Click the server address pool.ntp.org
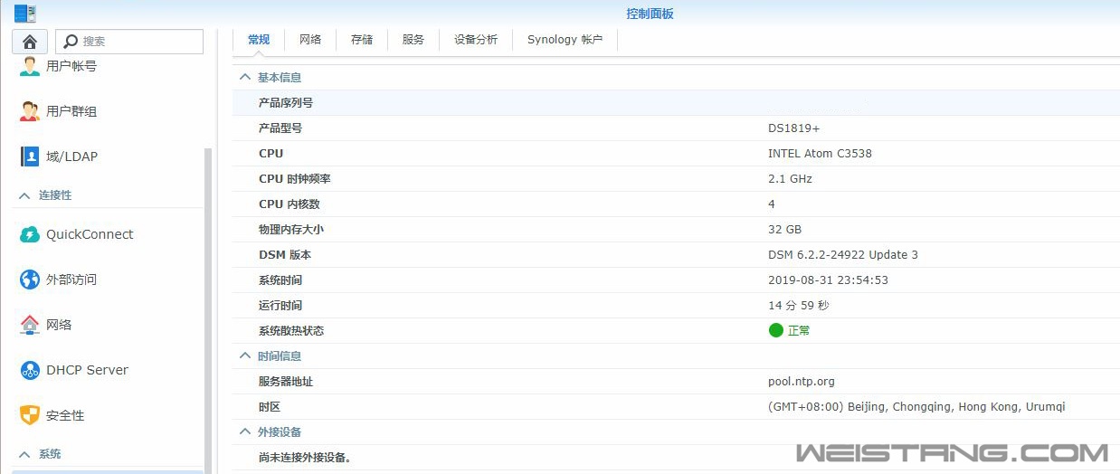Image resolution: width=1120 pixels, height=474 pixels. (x=802, y=382)
